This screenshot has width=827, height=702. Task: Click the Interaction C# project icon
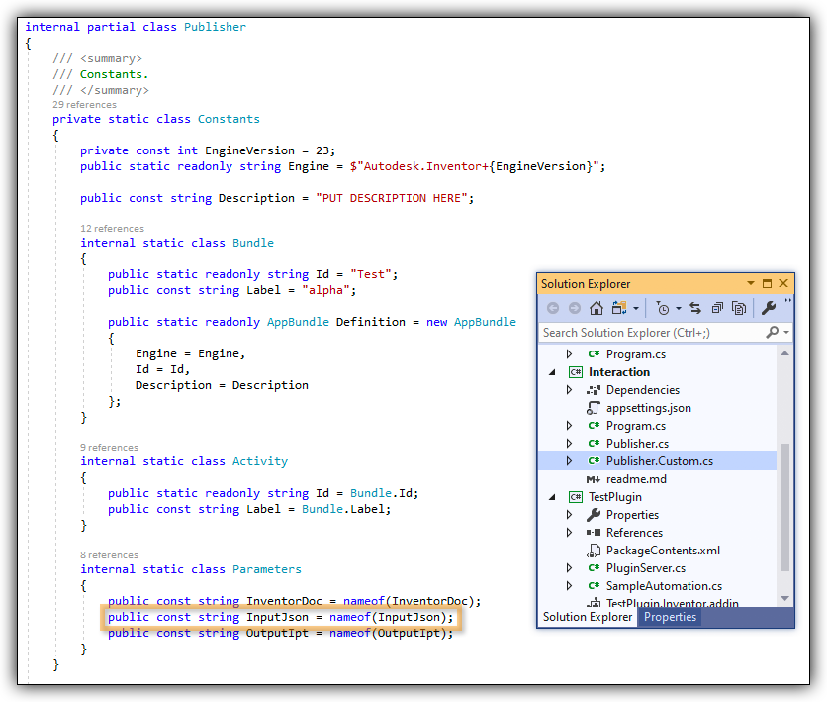point(576,372)
